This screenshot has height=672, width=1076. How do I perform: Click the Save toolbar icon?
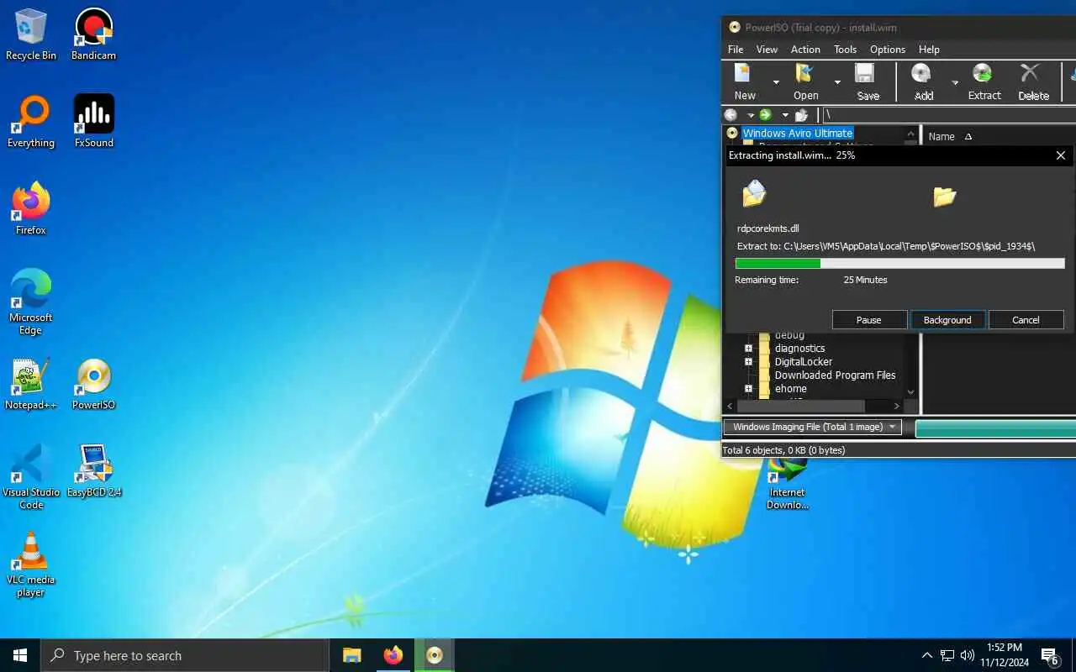(868, 82)
